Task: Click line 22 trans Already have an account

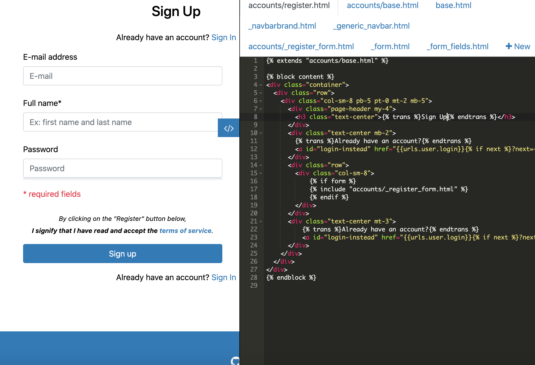Action: point(390,229)
